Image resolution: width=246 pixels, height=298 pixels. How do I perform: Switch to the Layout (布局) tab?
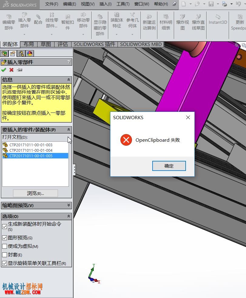(x=29, y=44)
